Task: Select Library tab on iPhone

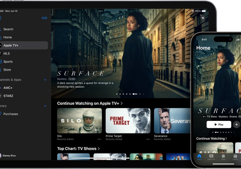Action: (235, 157)
